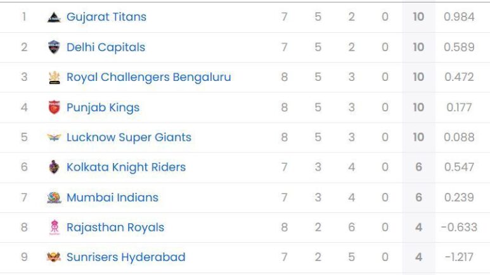Select the Lucknow Super Giants name
Image resolution: width=490 pixels, height=275 pixels.
pos(129,137)
